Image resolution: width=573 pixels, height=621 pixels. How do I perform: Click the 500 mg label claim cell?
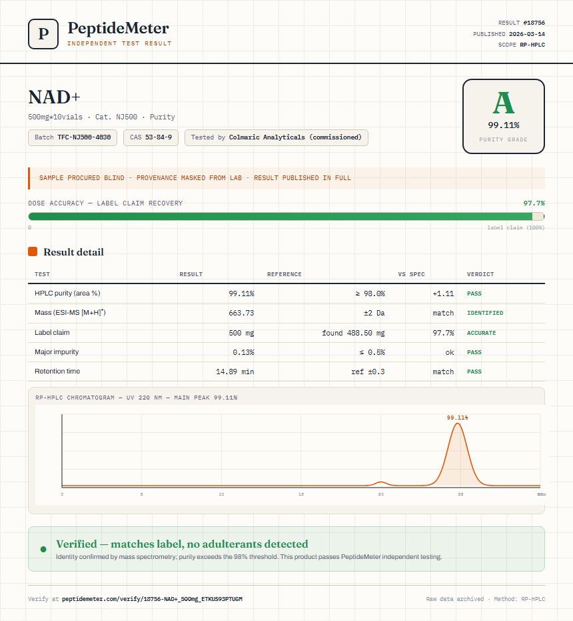coord(241,333)
